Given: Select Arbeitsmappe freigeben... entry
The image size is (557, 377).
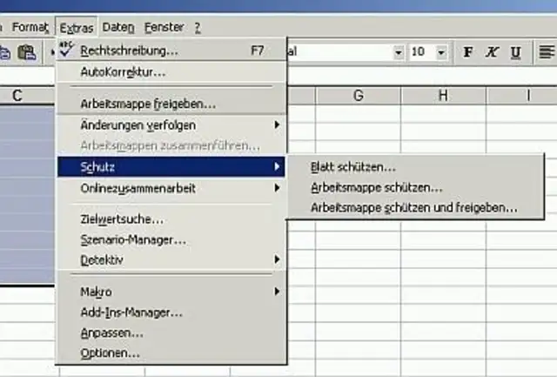Looking at the screenshot, I should point(171,104).
